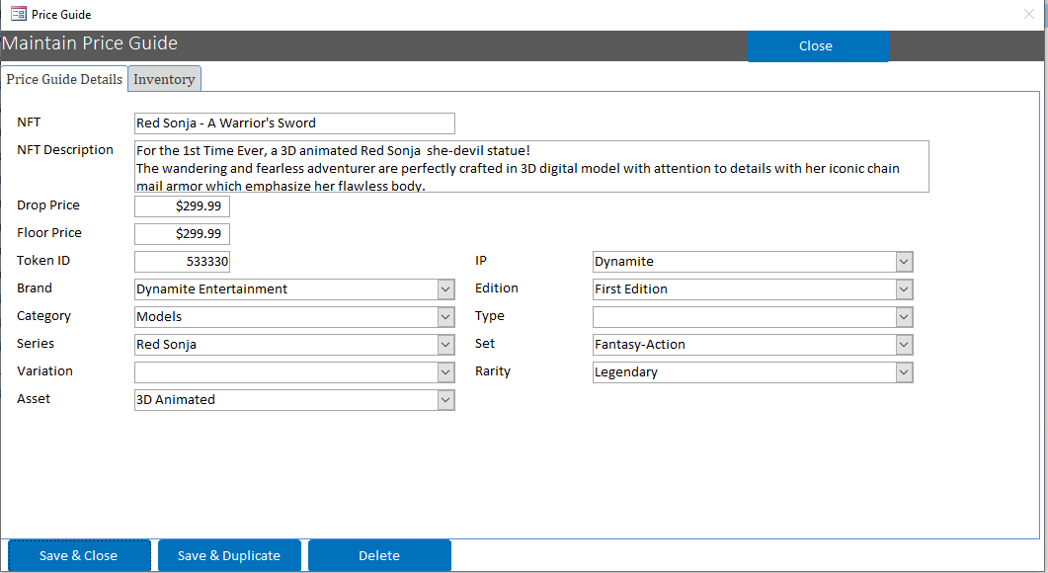Click the Save & Close button
The image size is (1048, 573).
79,555
